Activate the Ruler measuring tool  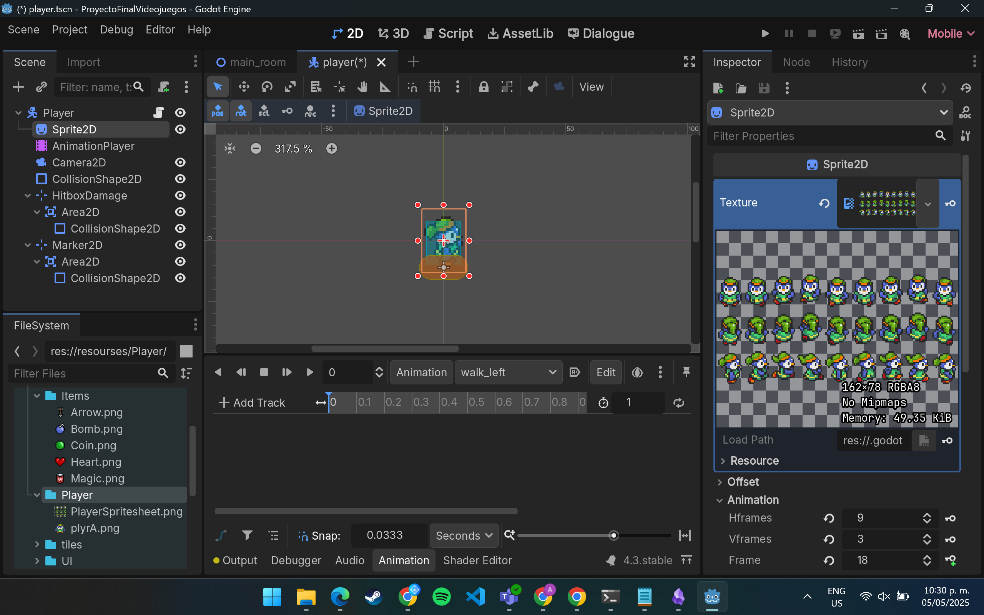385,86
